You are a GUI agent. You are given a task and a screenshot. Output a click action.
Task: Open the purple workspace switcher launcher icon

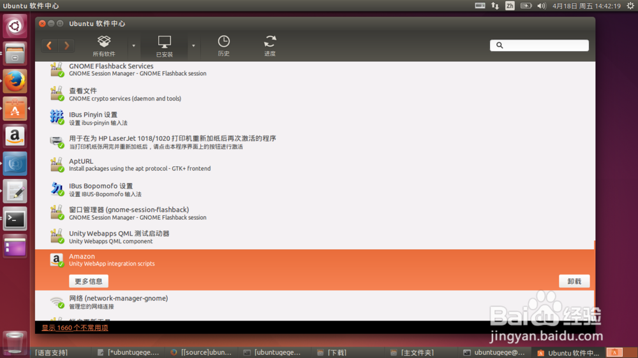(15, 247)
